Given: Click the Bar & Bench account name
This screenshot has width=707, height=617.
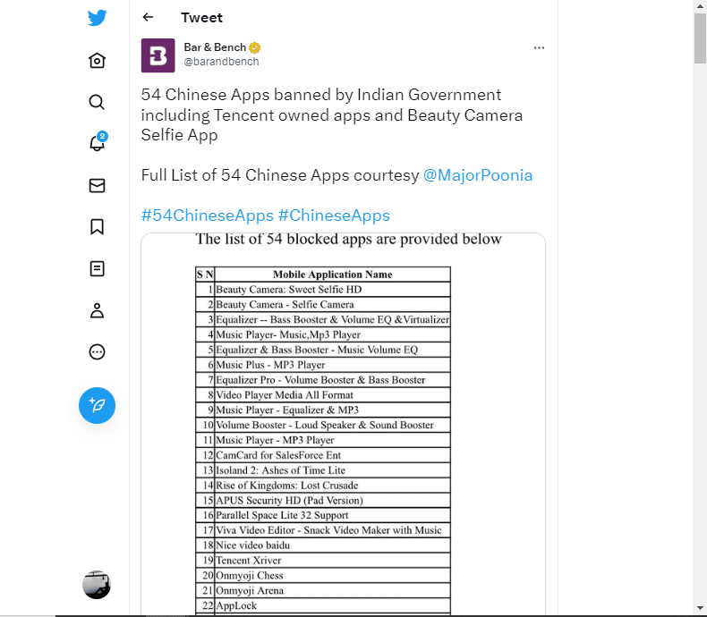Looking at the screenshot, I should coord(215,47).
